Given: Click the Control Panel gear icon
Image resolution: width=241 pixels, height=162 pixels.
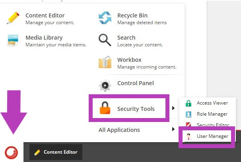Looking at the screenshot, I should (105, 86).
